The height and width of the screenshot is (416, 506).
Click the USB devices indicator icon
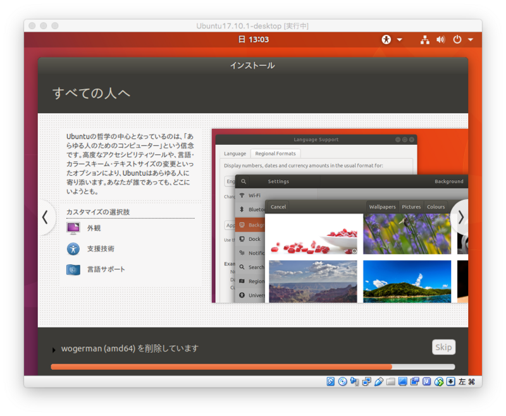click(378, 381)
